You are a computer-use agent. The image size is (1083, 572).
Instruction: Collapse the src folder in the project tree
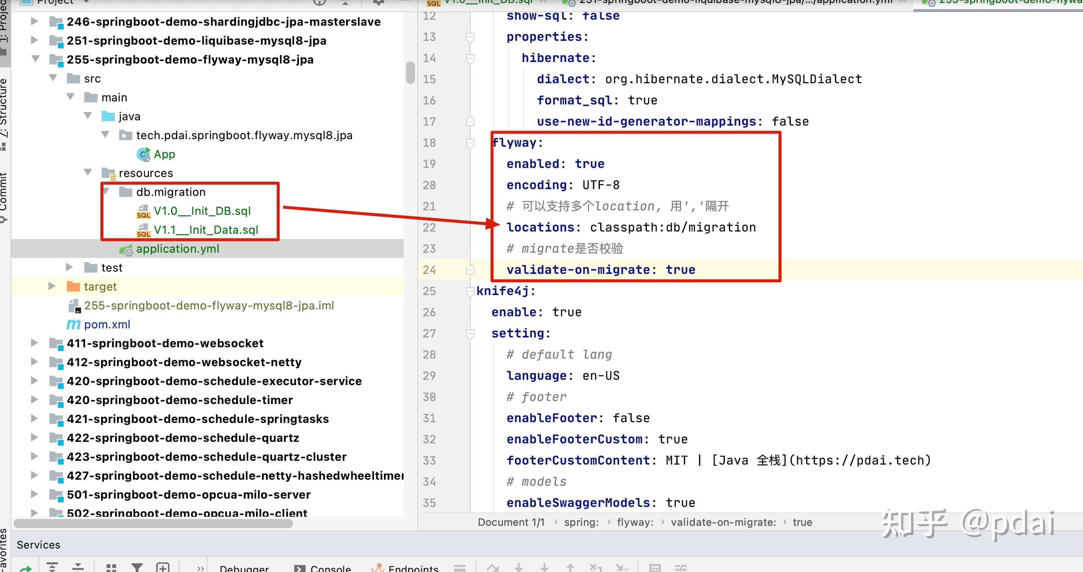53,78
